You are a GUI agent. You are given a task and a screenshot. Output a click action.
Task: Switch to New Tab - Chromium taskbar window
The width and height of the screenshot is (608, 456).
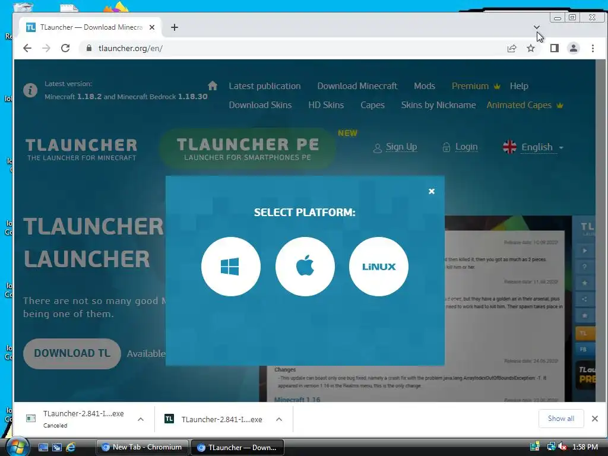click(142, 447)
